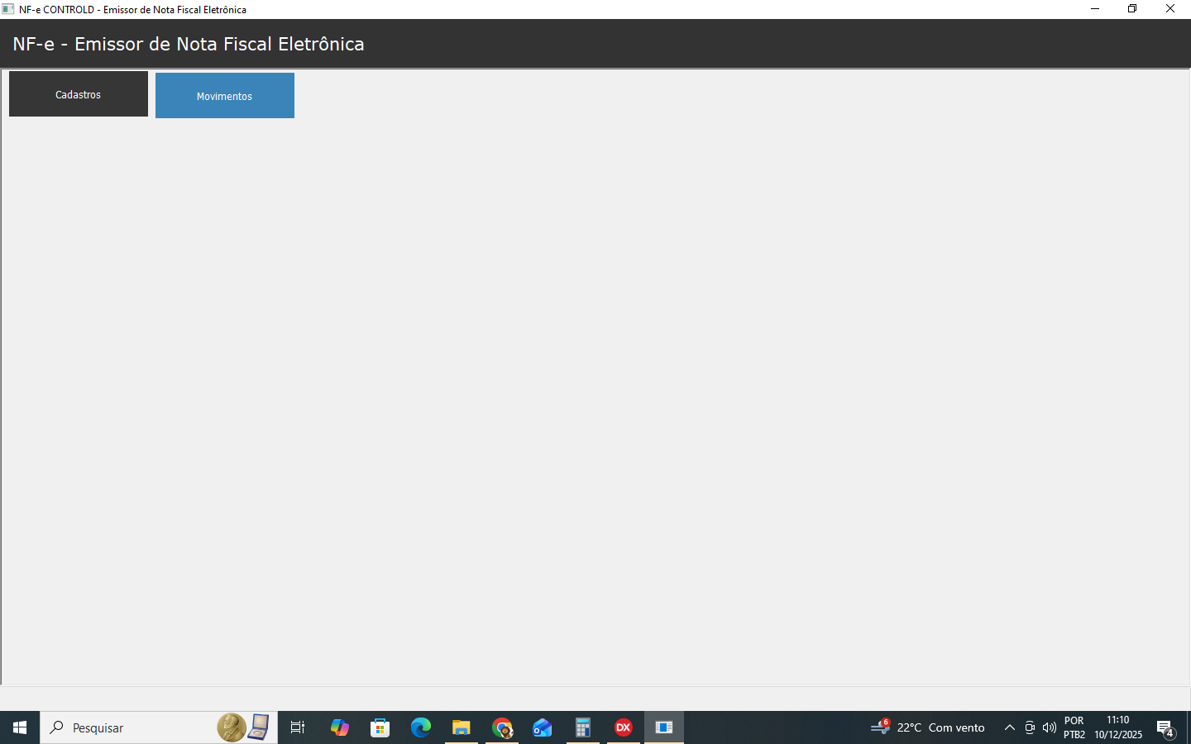This screenshot has height=744, width=1191.
Task: Open the notification center with 4 alerts
Action: (1165, 727)
